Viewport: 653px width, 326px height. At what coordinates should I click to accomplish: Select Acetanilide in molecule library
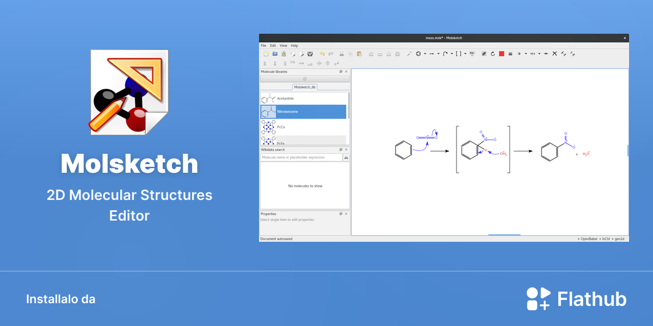click(303, 98)
